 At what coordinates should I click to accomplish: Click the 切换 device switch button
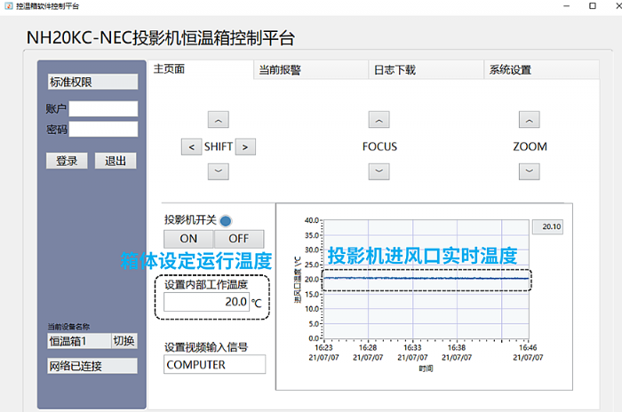point(124,341)
